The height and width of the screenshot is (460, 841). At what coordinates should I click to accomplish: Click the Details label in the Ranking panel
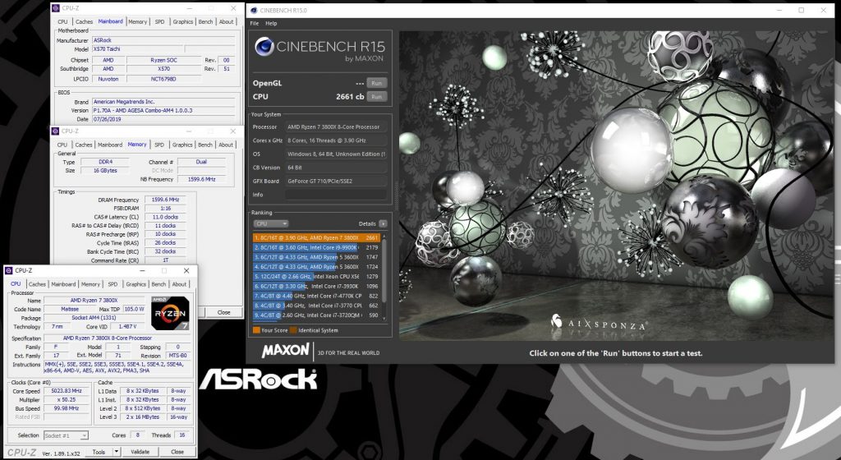pos(367,223)
